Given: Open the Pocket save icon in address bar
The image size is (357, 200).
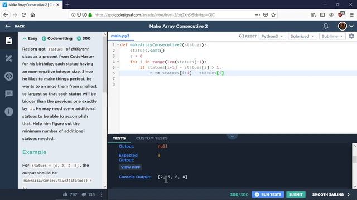Looking at the screenshot, I should tap(266, 15).
